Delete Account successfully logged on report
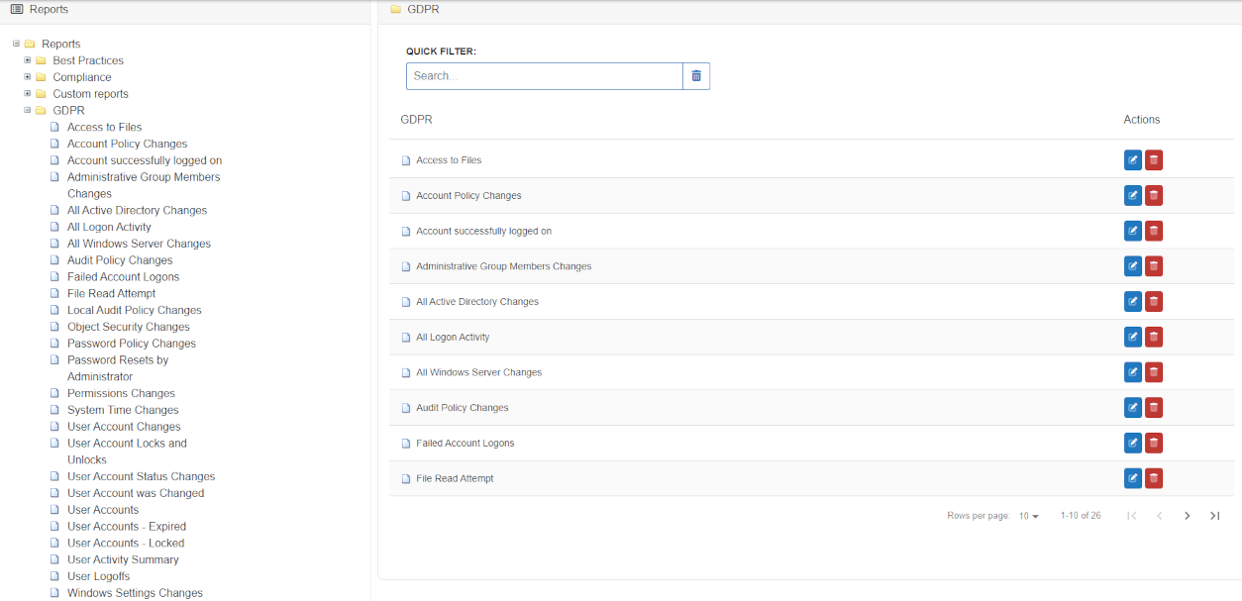This screenshot has height=601, width=1242. [1154, 231]
